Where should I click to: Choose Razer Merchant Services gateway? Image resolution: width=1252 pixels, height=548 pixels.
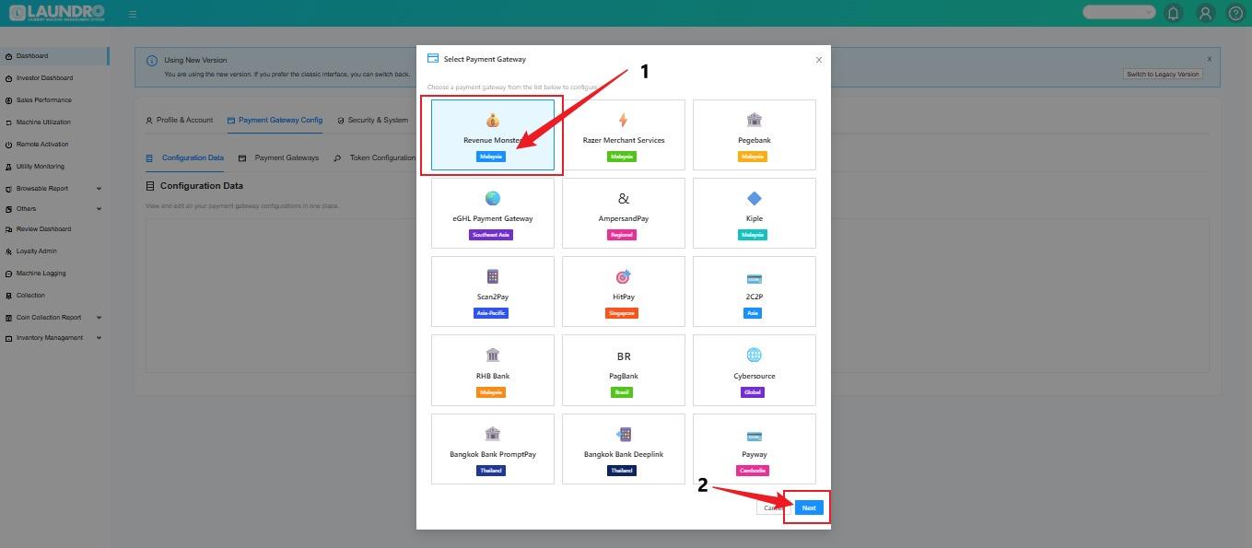[624, 134]
